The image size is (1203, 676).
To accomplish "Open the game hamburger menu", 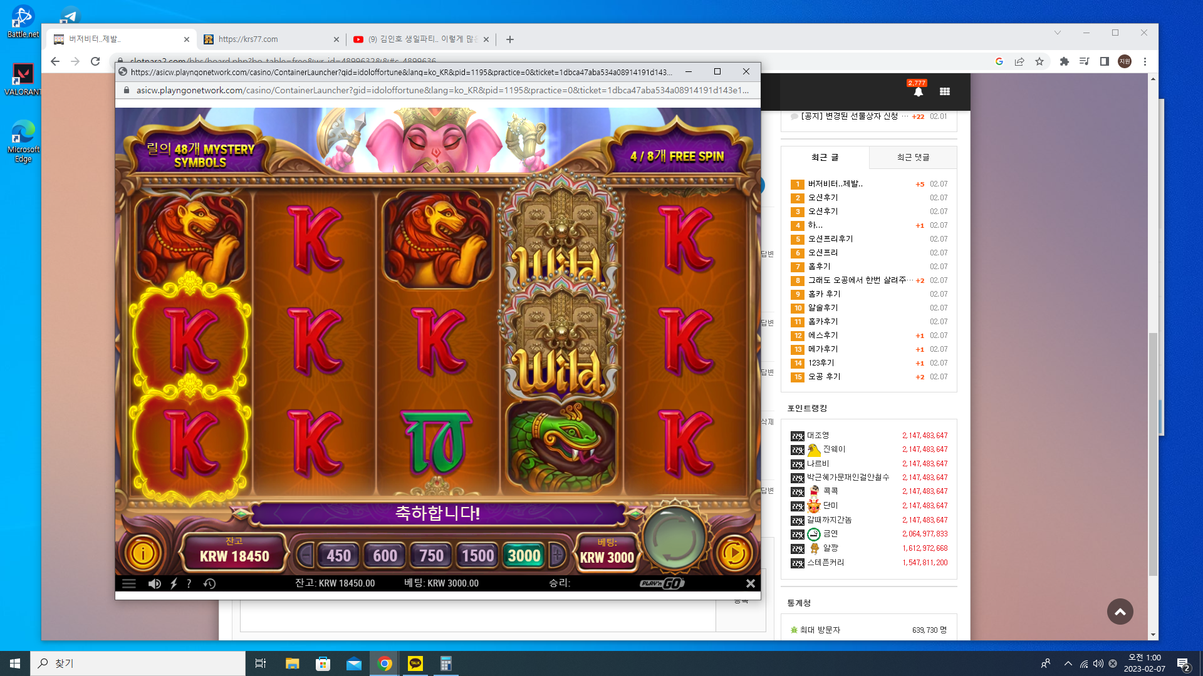I will tap(129, 583).
